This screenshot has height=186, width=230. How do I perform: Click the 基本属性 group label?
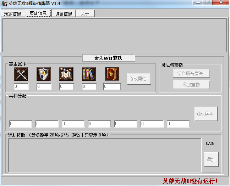point(17,64)
